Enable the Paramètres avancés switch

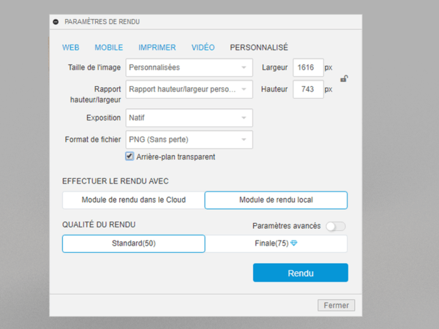click(336, 227)
